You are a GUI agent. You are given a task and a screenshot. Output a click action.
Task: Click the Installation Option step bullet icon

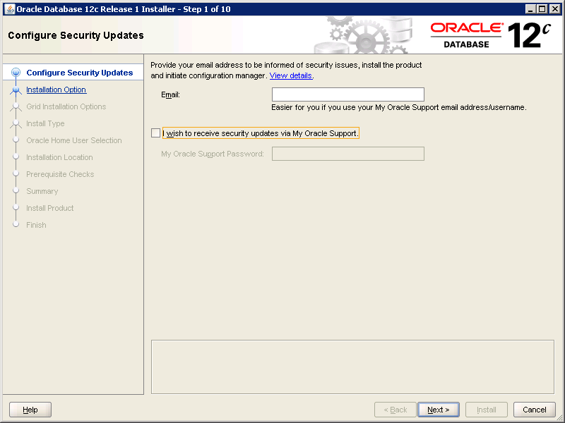pos(16,90)
